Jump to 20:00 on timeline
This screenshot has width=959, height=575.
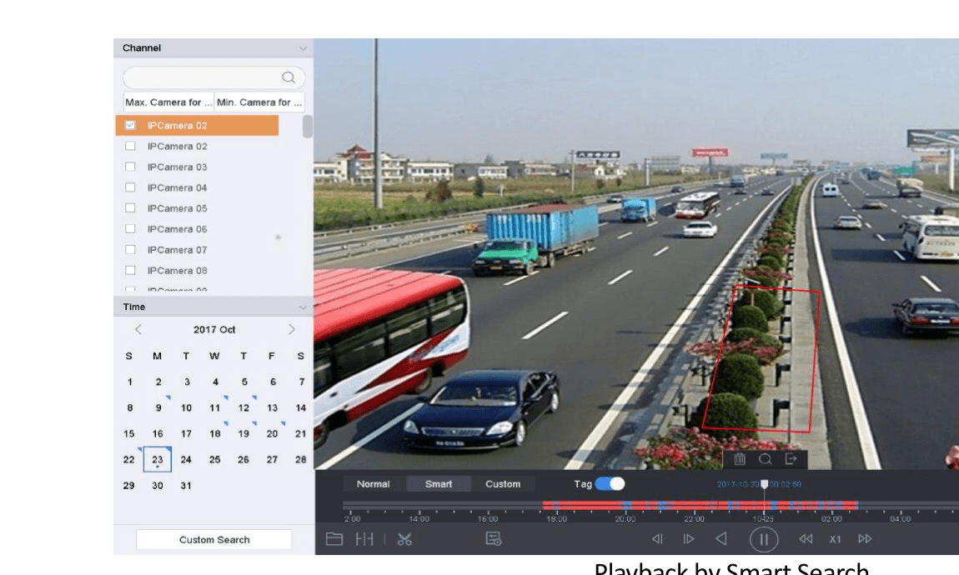point(625,519)
